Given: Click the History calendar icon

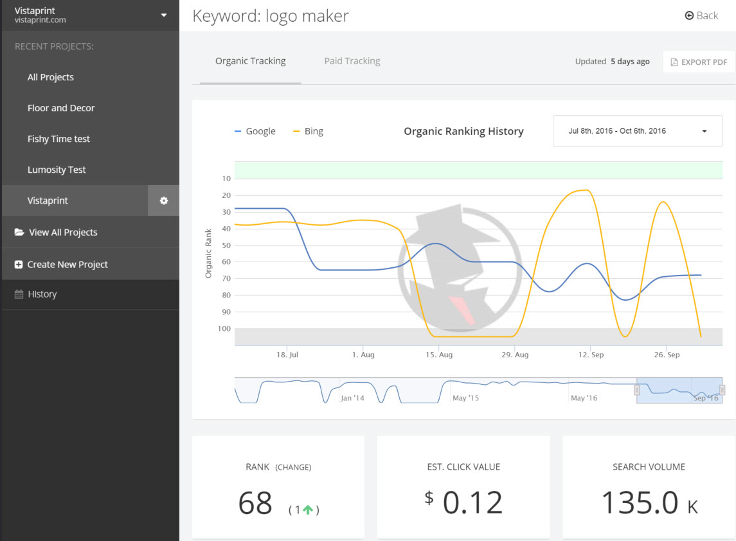Looking at the screenshot, I should tap(19, 294).
